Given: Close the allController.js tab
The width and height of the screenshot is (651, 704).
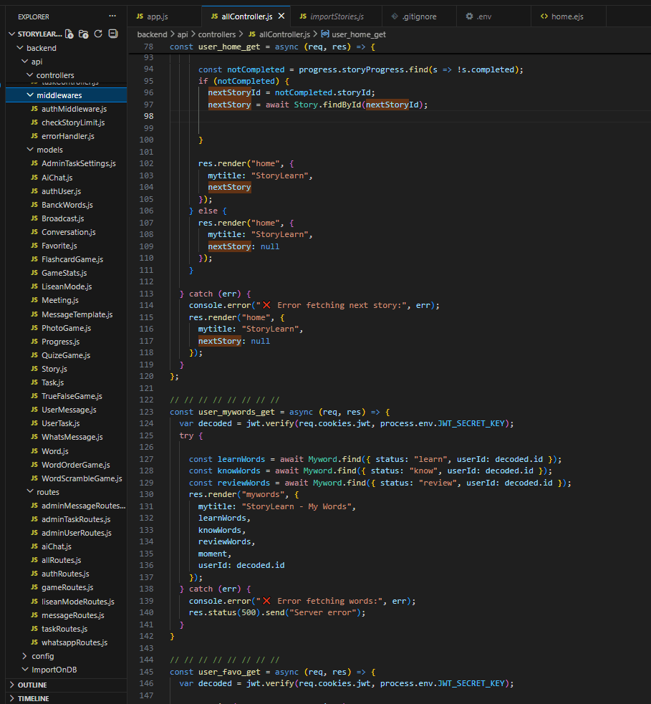Looking at the screenshot, I should click(x=281, y=16).
